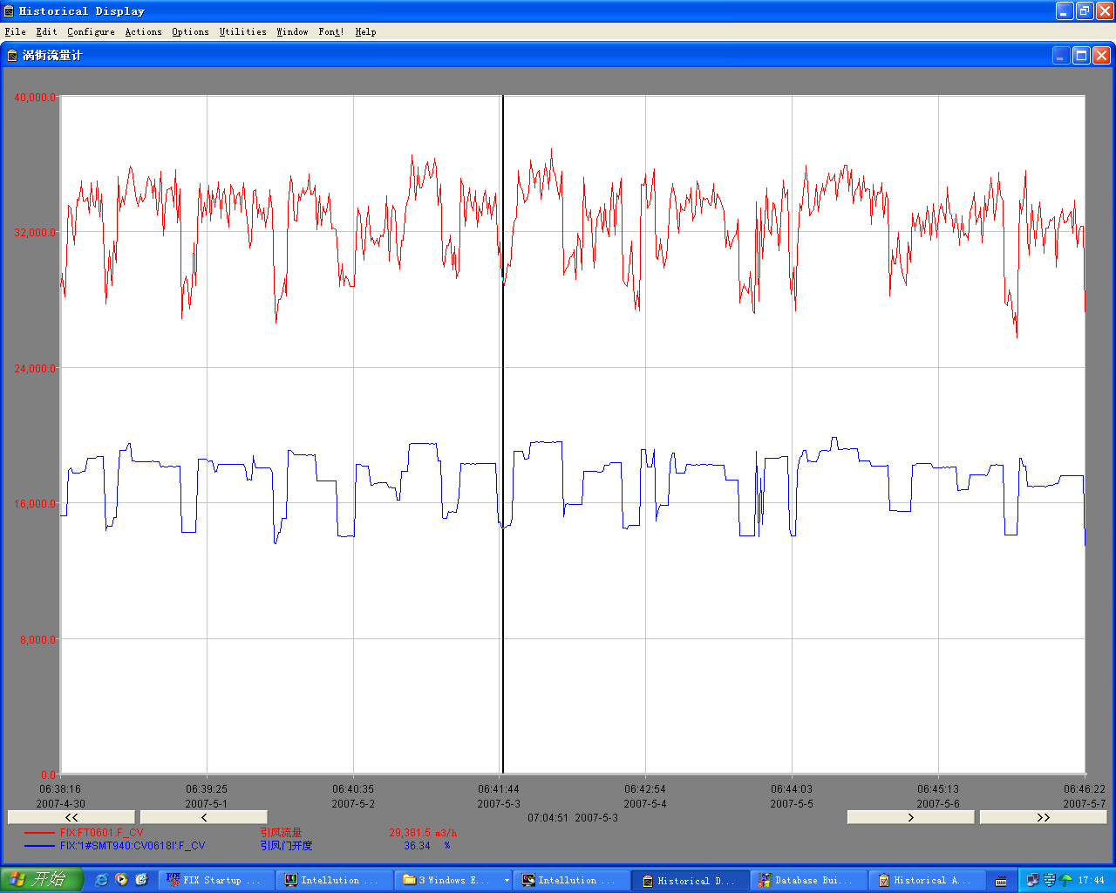Step back in time with < button
Image resolution: width=1116 pixels, height=893 pixels.
[x=203, y=817]
